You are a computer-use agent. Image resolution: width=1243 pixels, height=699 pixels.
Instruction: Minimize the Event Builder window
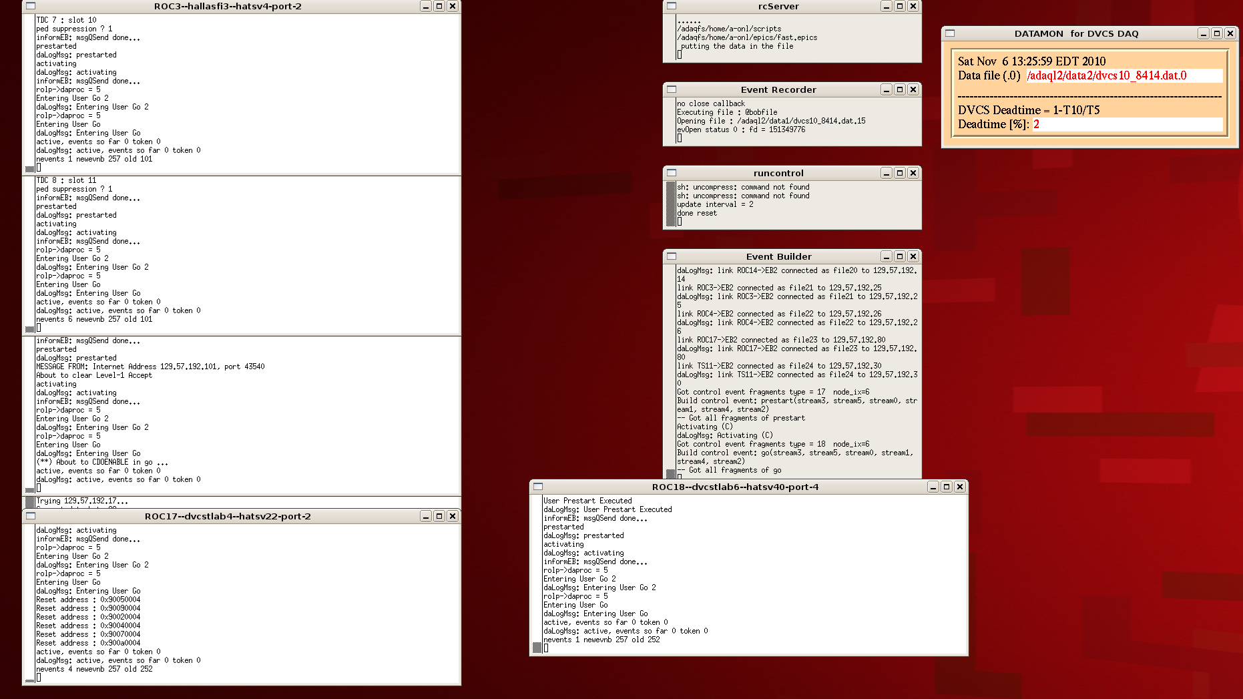click(x=887, y=256)
